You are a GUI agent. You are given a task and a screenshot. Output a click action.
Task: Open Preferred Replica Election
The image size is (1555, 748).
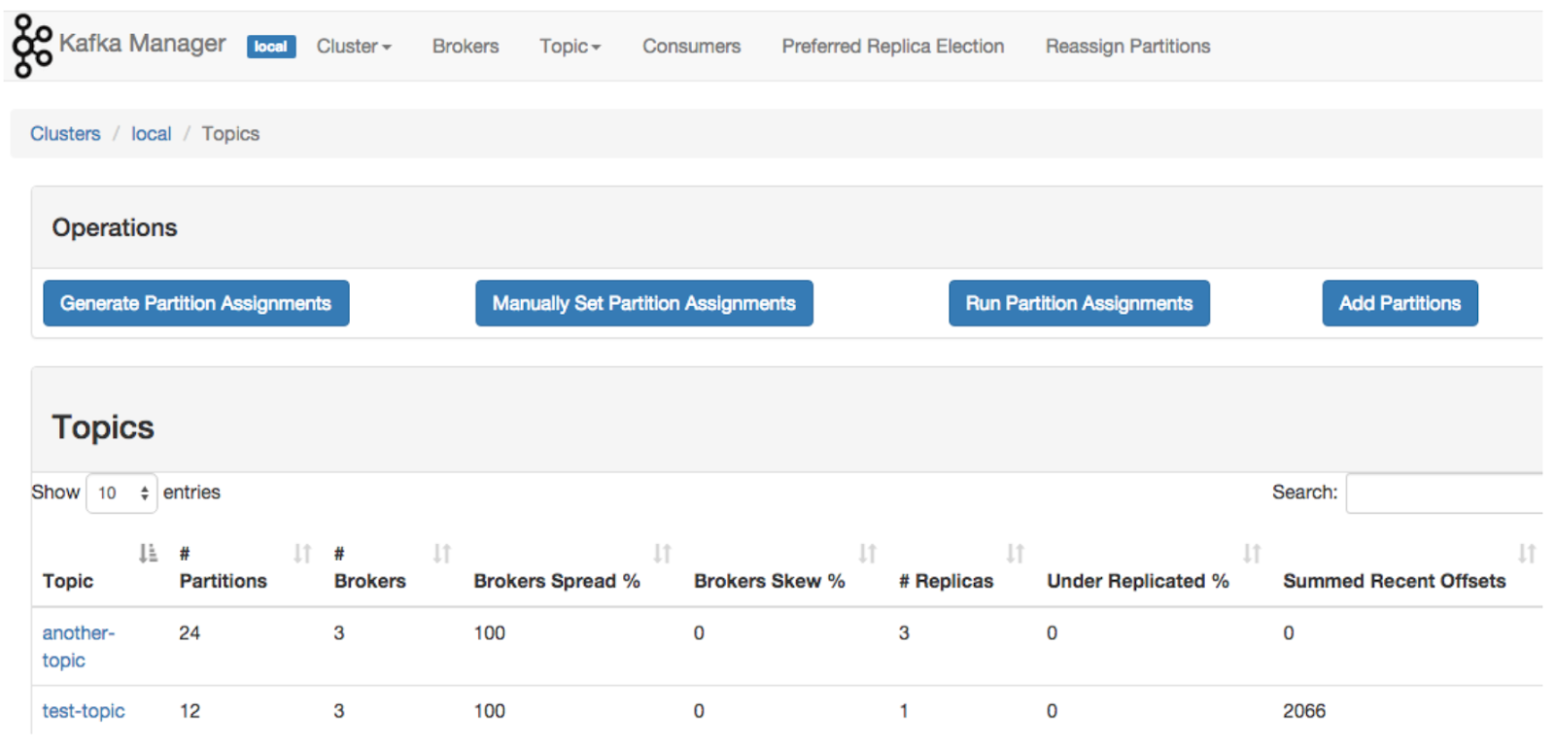click(892, 47)
